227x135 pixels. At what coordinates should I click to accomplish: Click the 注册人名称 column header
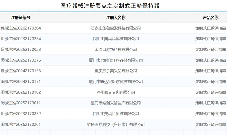pyautogui.click(x=116, y=18)
